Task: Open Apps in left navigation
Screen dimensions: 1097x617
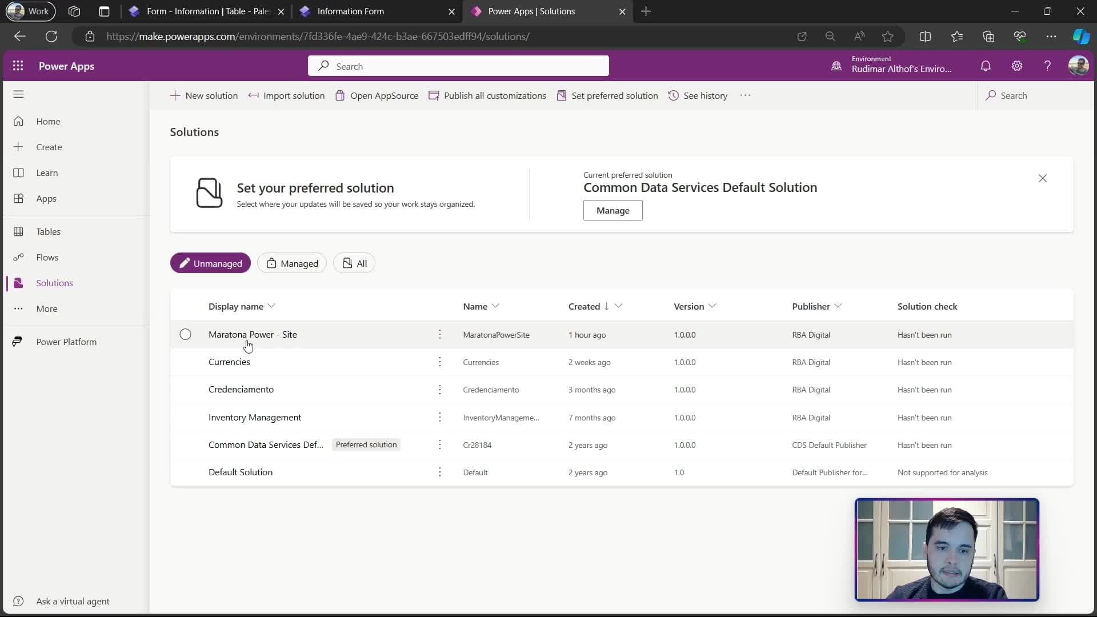Action: 46,199
